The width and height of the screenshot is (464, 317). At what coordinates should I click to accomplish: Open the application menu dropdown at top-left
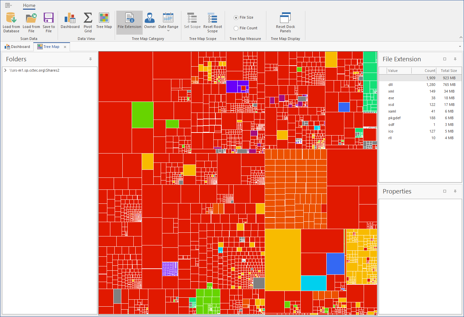coord(9,5)
